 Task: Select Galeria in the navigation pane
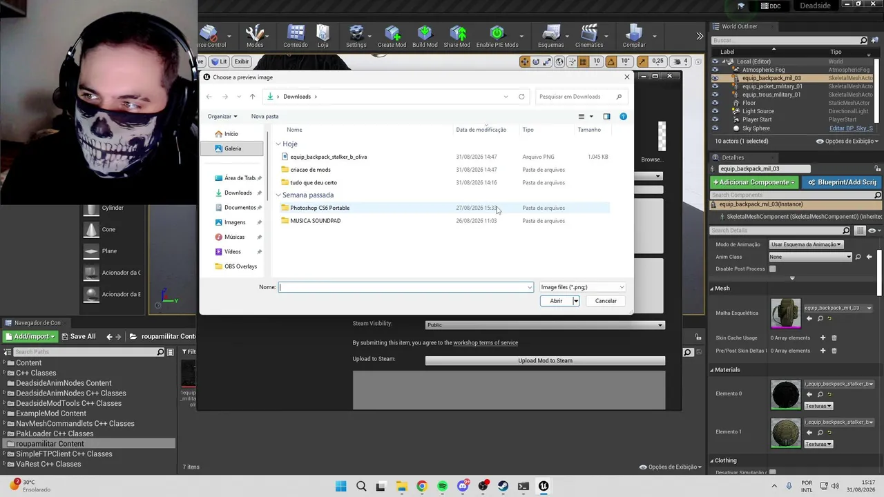click(233, 148)
